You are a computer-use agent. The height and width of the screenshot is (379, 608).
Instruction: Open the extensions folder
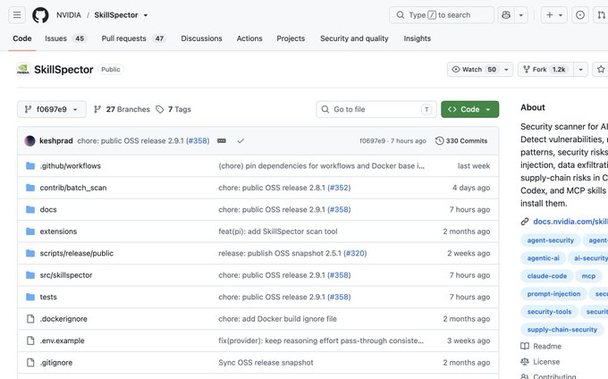58,232
